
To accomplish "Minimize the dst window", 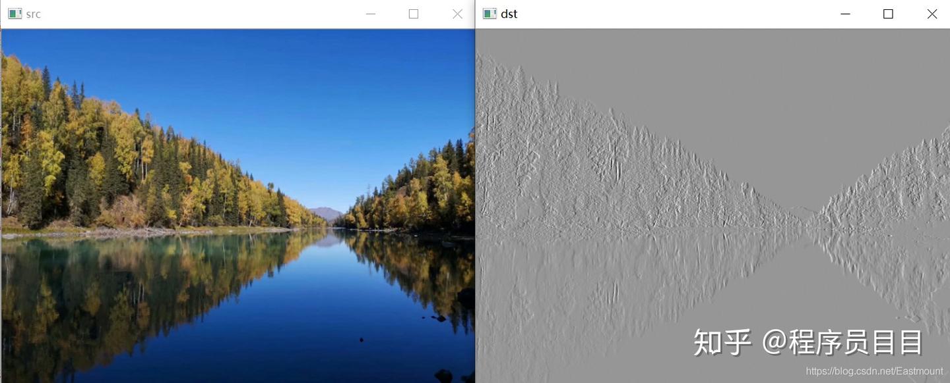I will pos(845,14).
